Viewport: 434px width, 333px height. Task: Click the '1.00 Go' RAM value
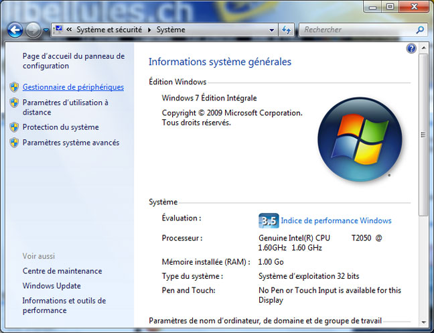pos(271,262)
